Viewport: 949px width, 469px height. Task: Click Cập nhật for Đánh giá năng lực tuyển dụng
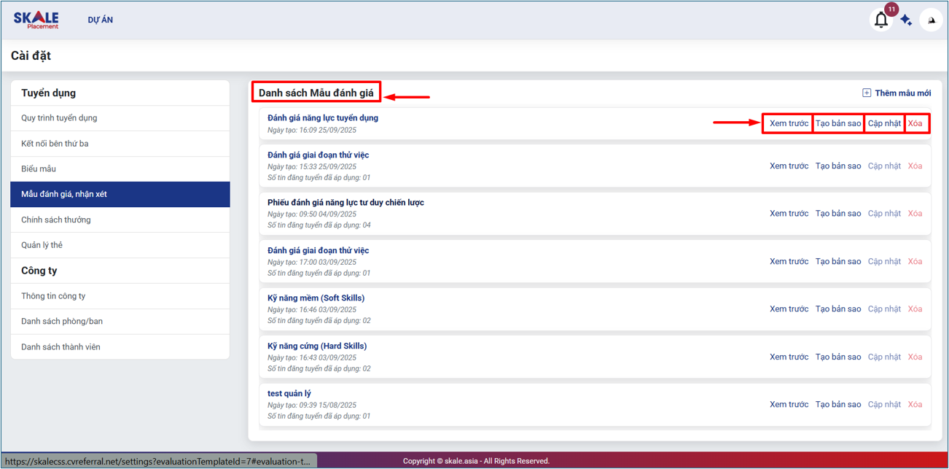tap(884, 123)
